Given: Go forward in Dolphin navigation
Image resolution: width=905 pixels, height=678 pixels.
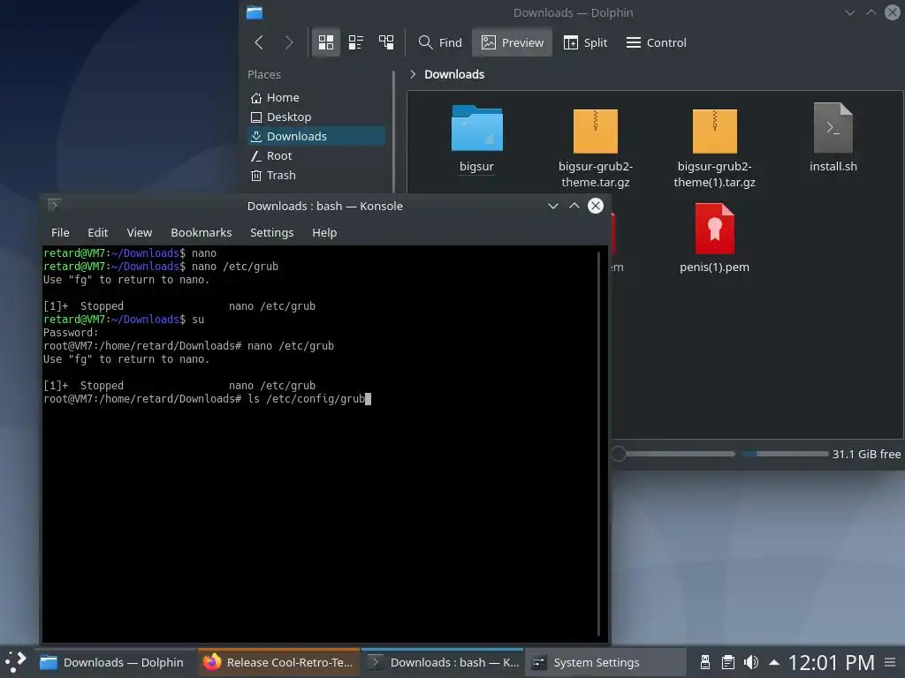Looking at the screenshot, I should tap(289, 42).
